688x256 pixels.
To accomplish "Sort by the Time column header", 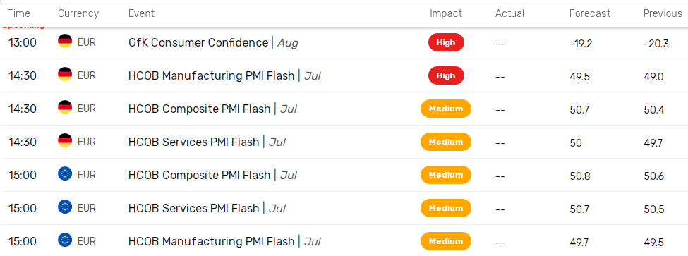I will 19,13.
